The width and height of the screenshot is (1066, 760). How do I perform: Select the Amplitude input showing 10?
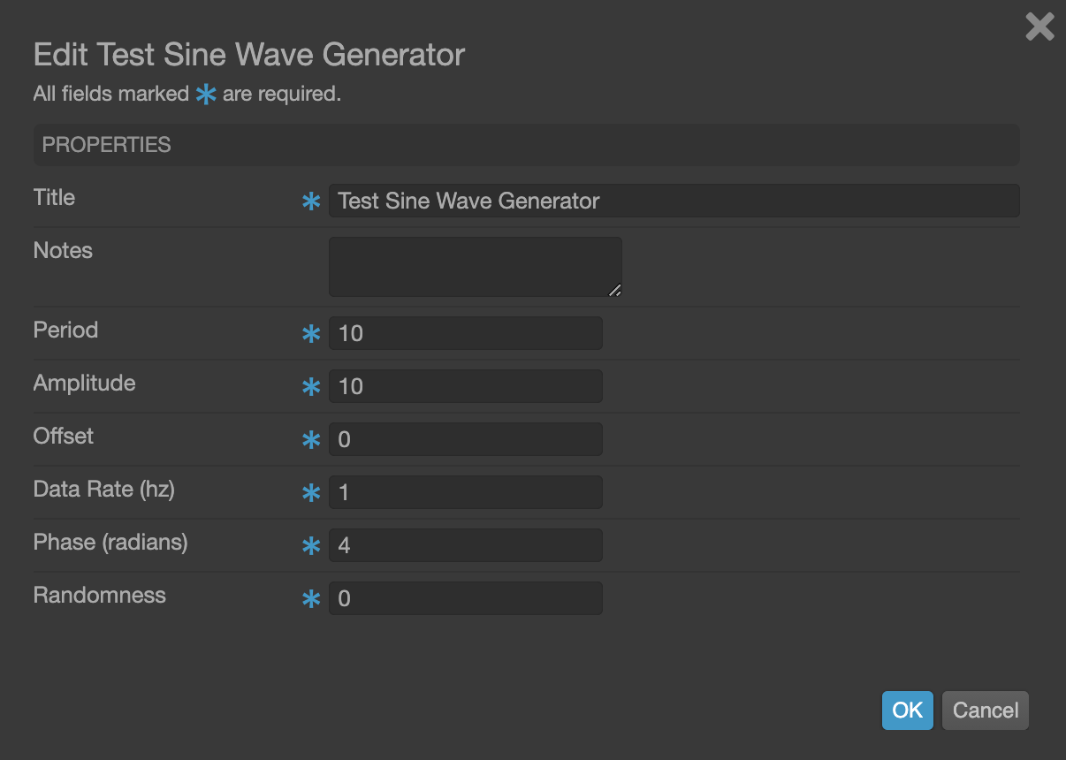(465, 386)
